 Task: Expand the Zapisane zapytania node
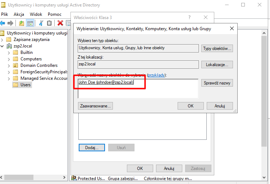click(3, 40)
